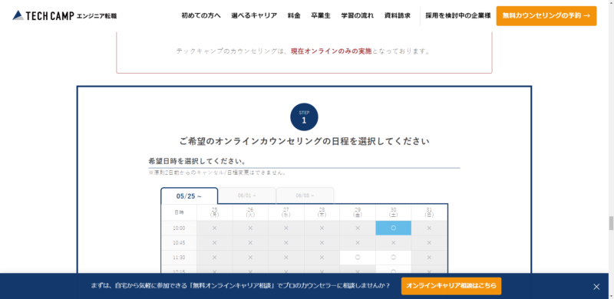The width and height of the screenshot is (614, 299).
Task: Click the 10:45 time label
Action: pyautogui.click(x=179, y=242)
